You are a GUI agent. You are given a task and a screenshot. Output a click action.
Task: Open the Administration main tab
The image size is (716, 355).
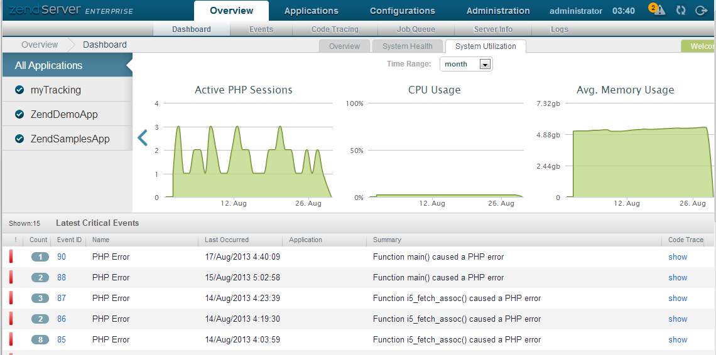[x=498, y=11]
